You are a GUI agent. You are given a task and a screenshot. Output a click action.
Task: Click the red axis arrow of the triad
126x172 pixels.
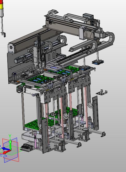(7, 152)
